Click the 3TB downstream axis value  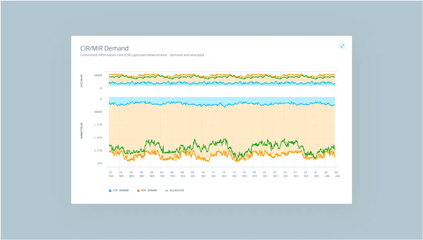click(x=99, y=163)
